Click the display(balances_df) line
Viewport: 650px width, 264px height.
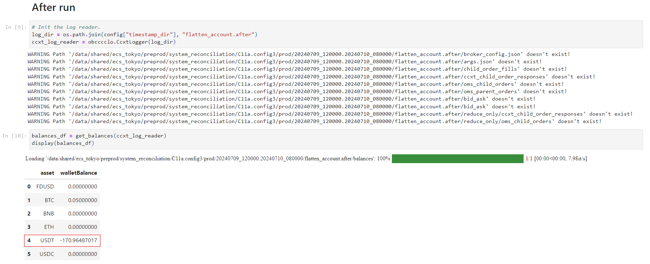[63, 143]
